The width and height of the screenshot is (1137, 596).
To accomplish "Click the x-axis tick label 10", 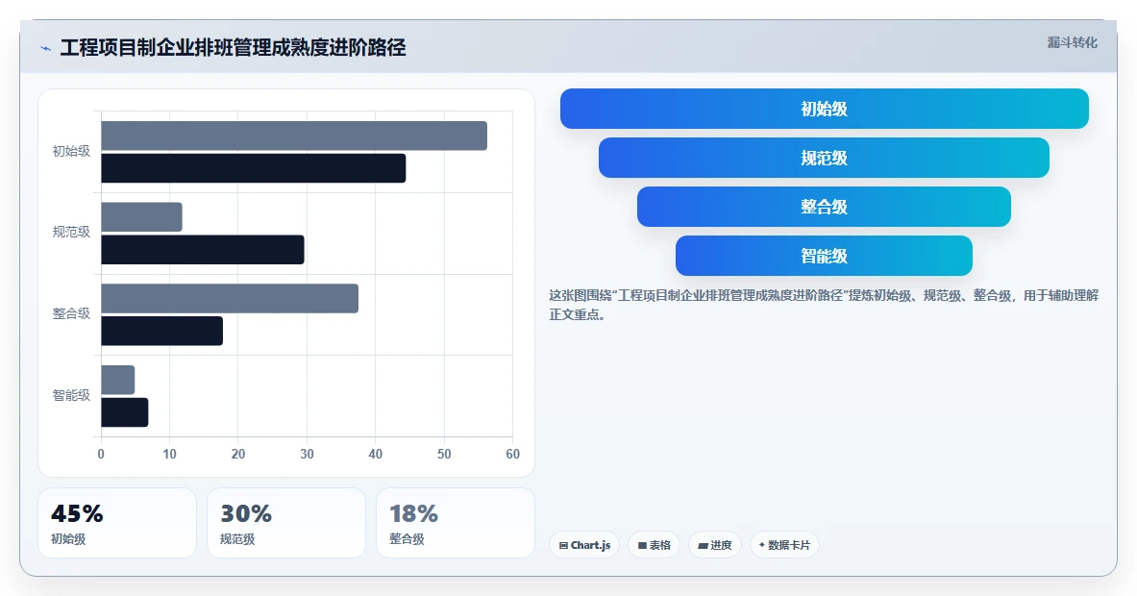I will coord(170,454).
